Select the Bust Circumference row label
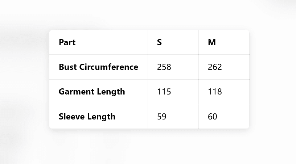 (98, 67)
